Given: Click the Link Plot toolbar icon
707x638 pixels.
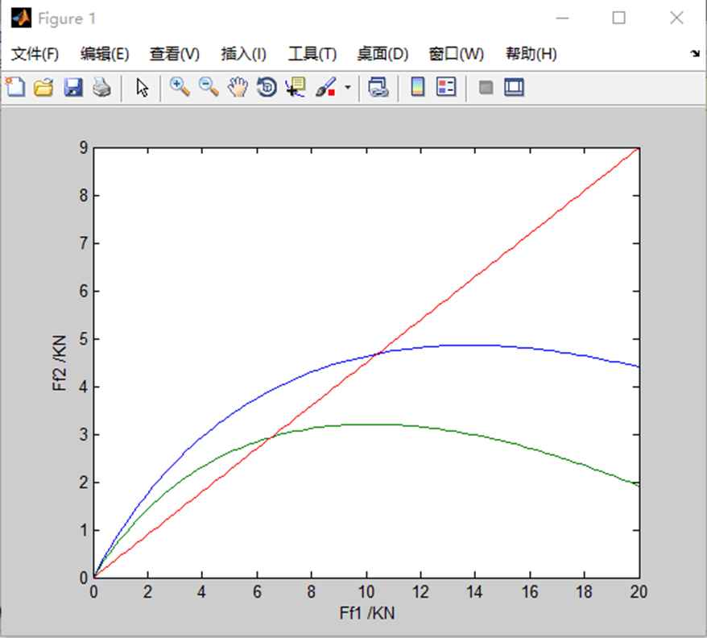Looking at the screenshot, I should (x=378, y=87).
